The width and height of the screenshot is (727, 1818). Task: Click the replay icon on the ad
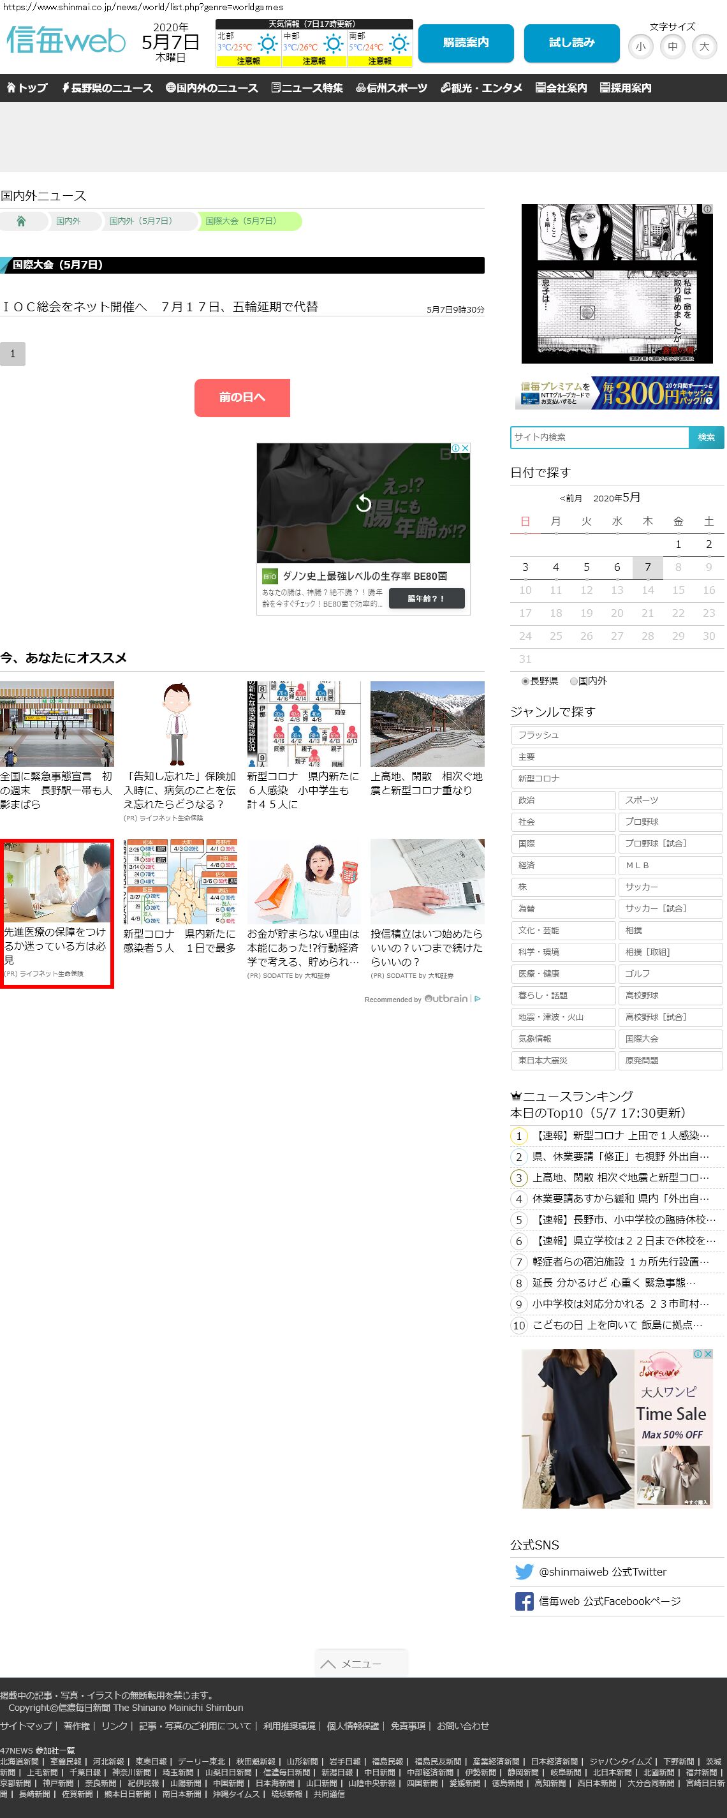tap(363, 503)
